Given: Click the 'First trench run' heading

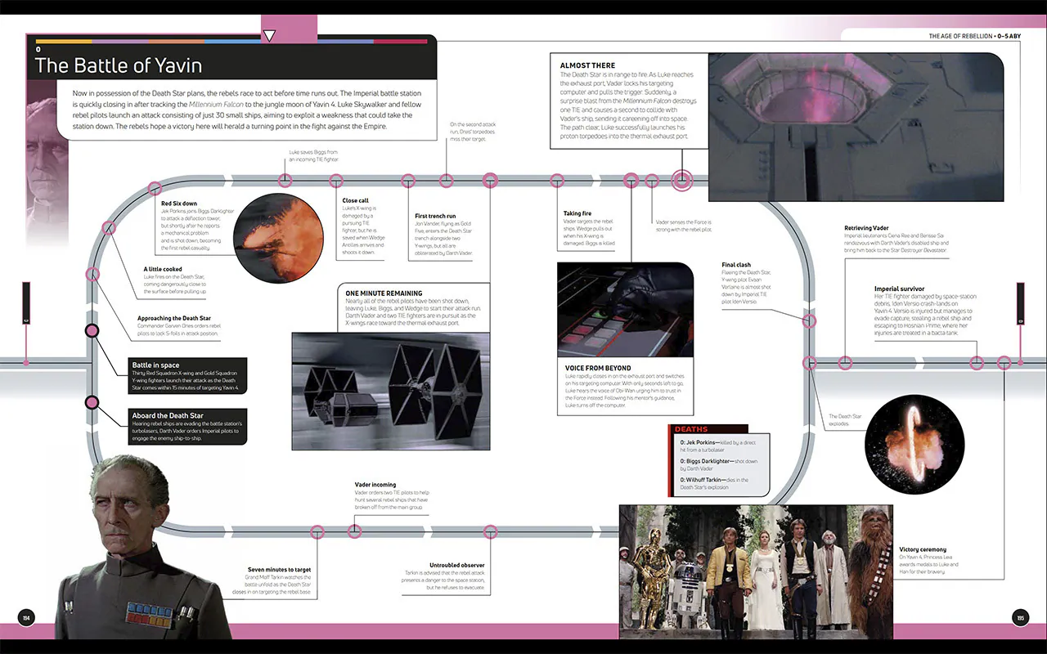Looking at the screenshot, I should pos(436,217).
